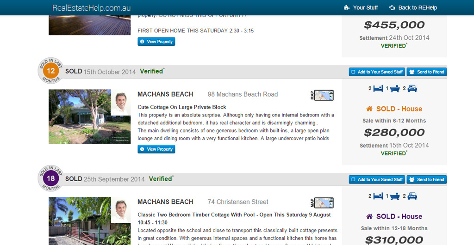Open the map icon for 98 Machans Beach Road
Image resolution: width=474 pixels, height=245 pixels.
[x=322, y=95]
